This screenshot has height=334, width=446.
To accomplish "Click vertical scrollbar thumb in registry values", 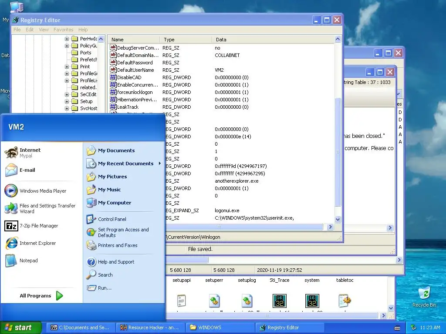I will (x=338, y=152).
